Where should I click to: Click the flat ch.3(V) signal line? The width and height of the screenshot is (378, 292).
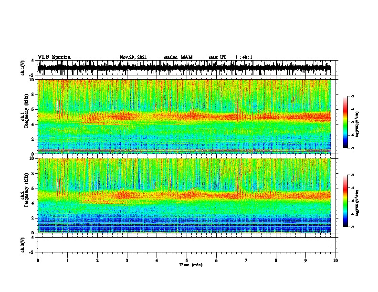pos(184,245)
